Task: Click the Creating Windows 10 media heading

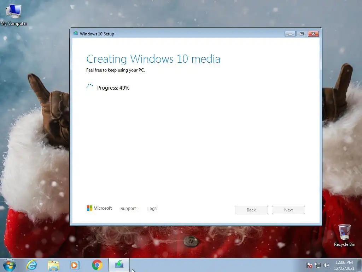Action: coord(153,59)
